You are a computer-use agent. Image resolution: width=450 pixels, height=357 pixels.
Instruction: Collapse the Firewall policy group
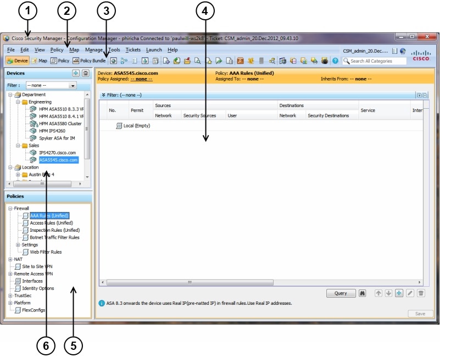click(x=10, y=208)
